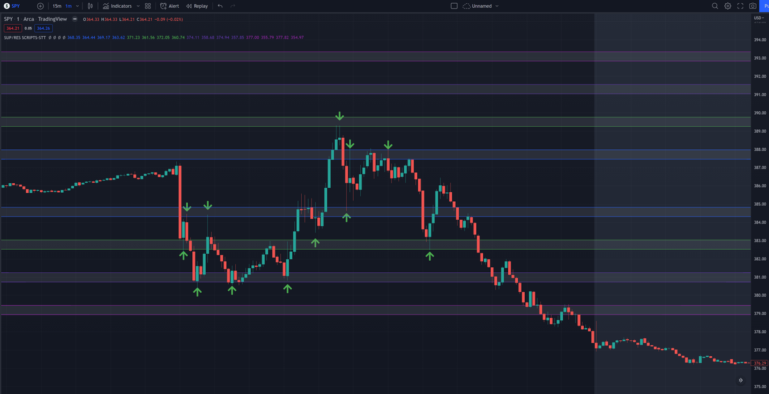Open the indicator templates grid icon
769x394 pixels.
148,6
